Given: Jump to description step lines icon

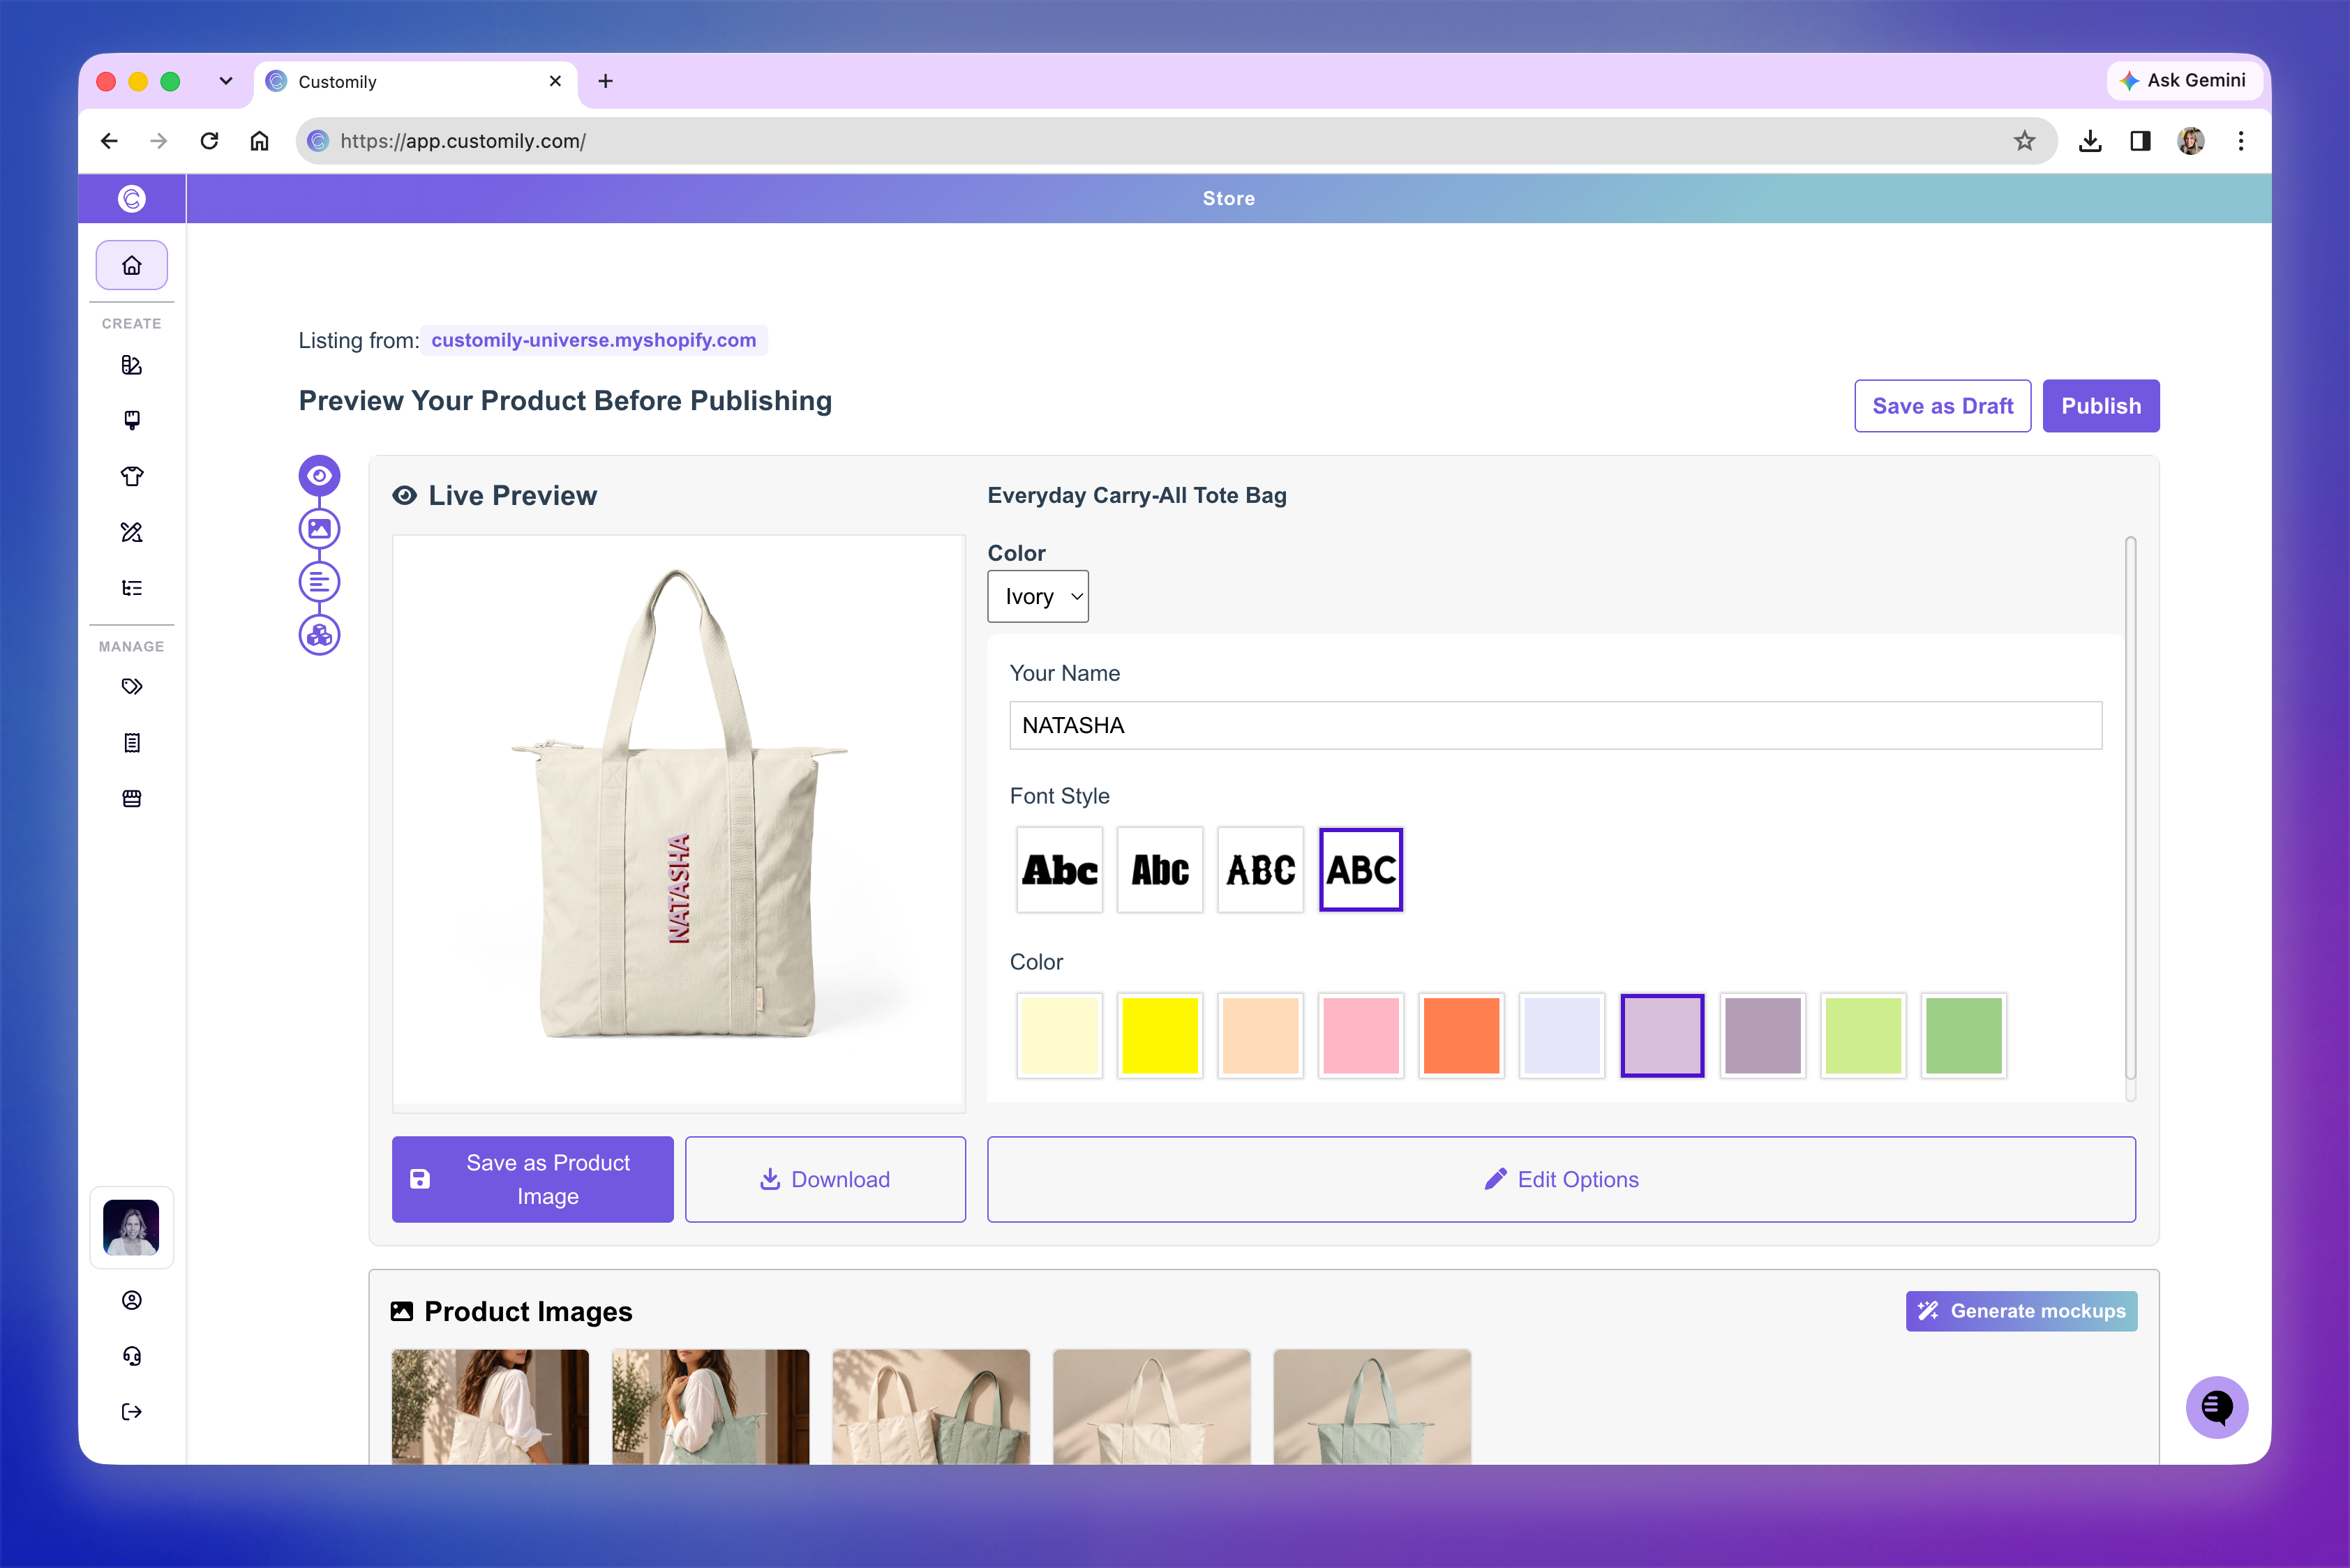Looking at the screenshot, I should pyautogui.click(x=319, y=582).
